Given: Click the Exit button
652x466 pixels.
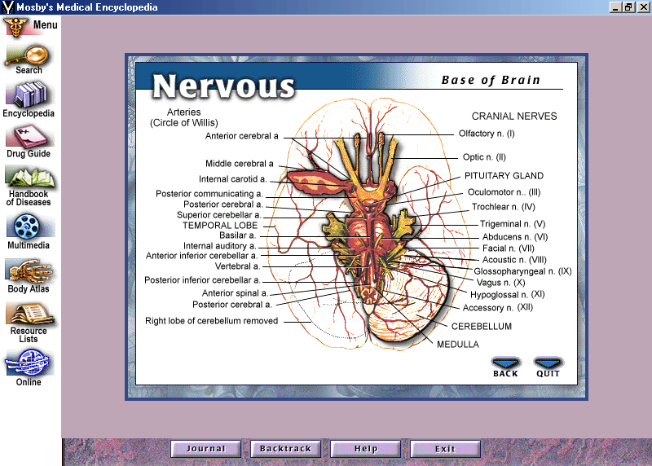Looking at the screenshot, I should click(x=445, y=449).
